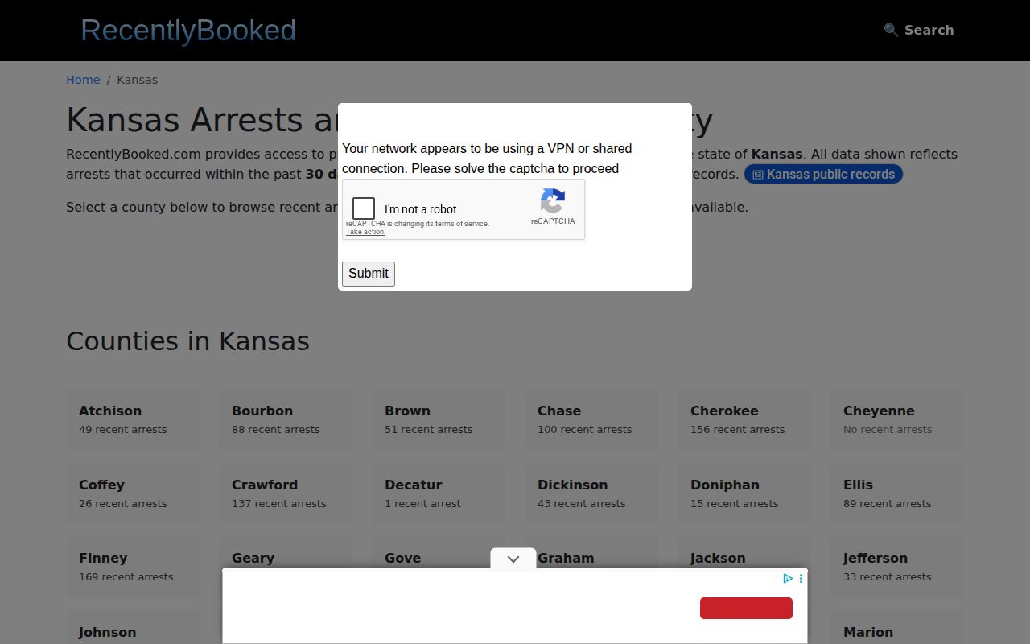The width and height of the screenshot is (1030, 644).
Task: Follow the Take action link in reCAPTCHA
Action: [x=365, y=232]
